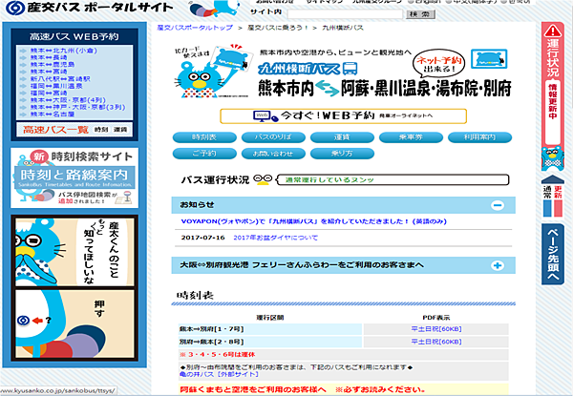Open the 2017年お盆ダイヤについて link

276,238
